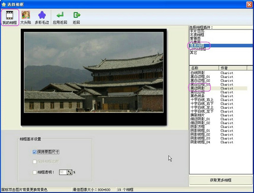Select 其它 in plugin list
This screenshot has height=193, width=254.
(x=194, y=53)
